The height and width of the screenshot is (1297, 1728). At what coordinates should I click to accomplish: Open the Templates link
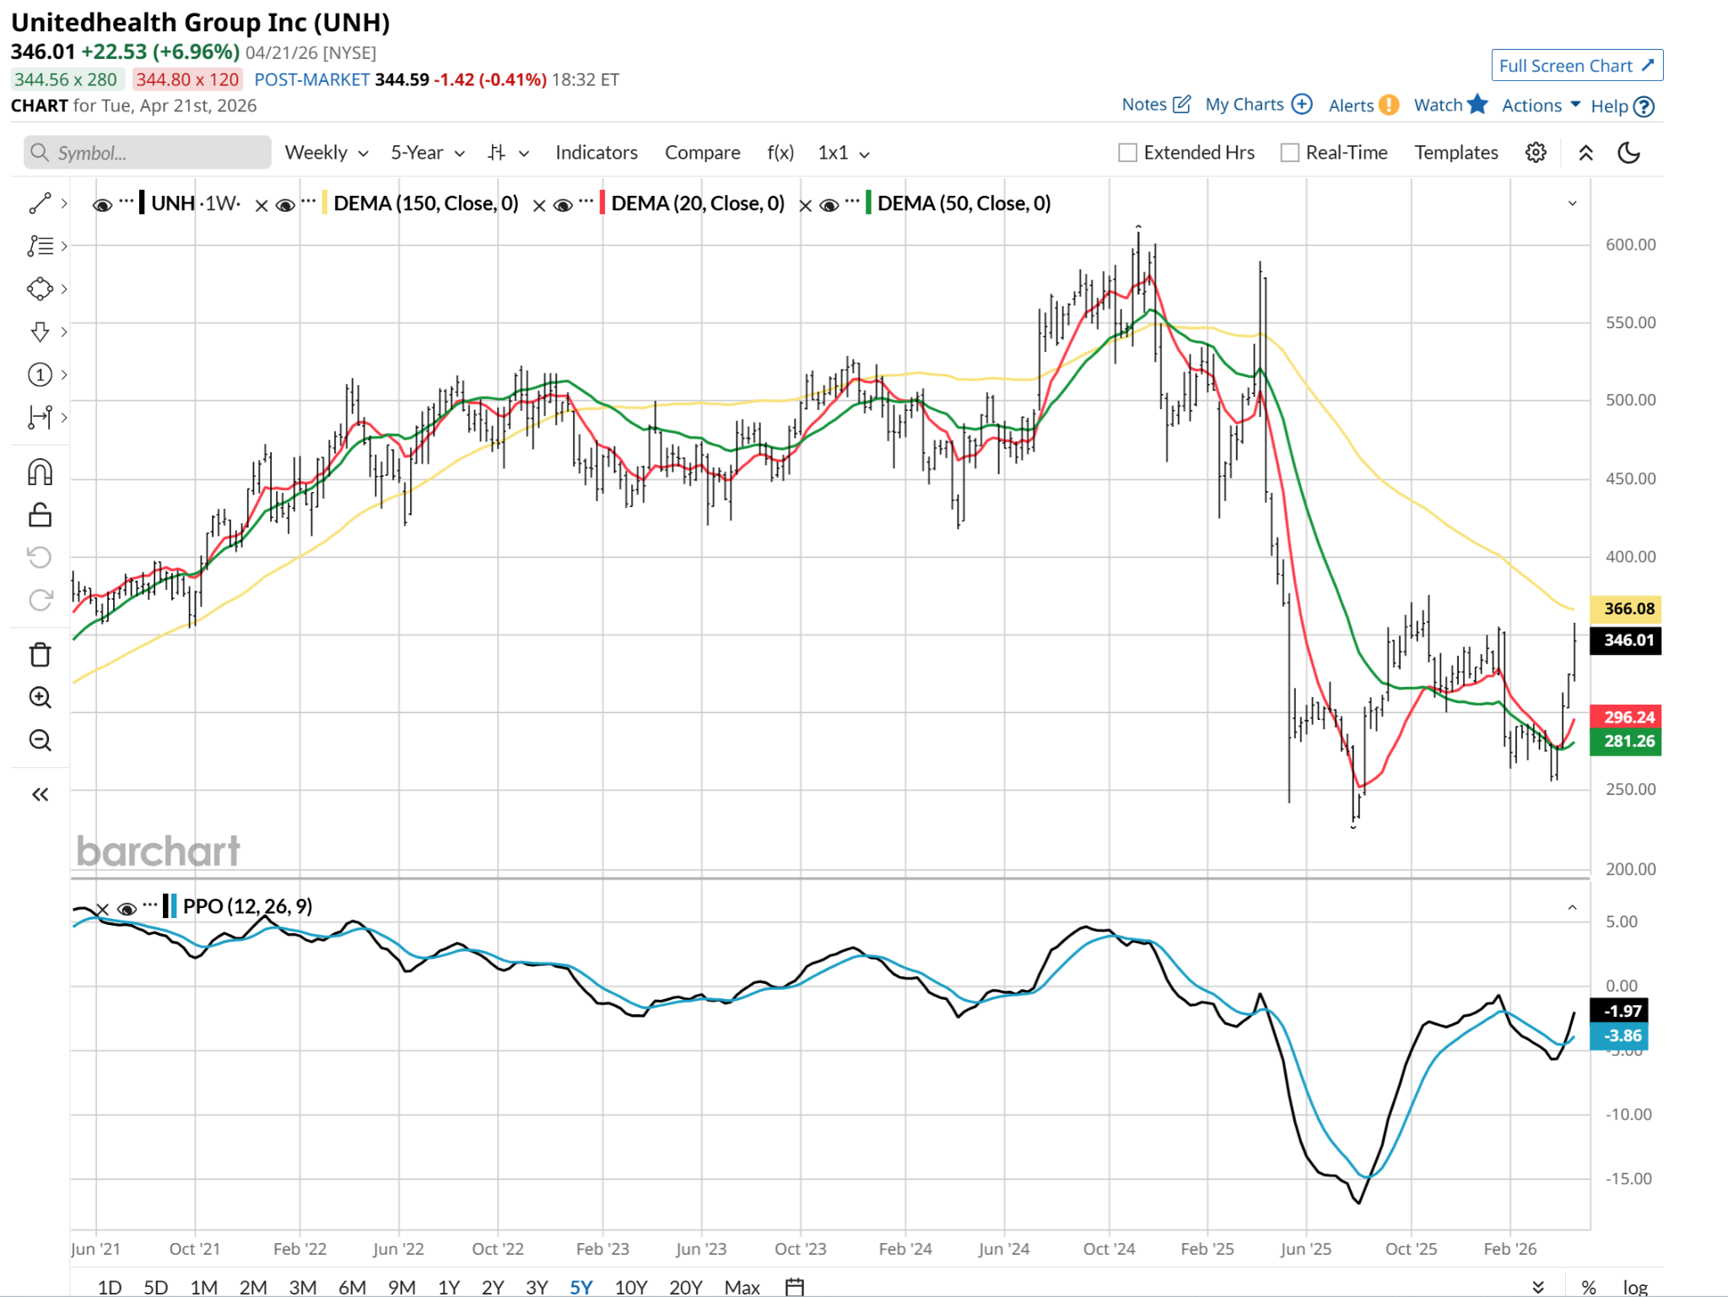pyautogui.click(x=1455, y=153)
